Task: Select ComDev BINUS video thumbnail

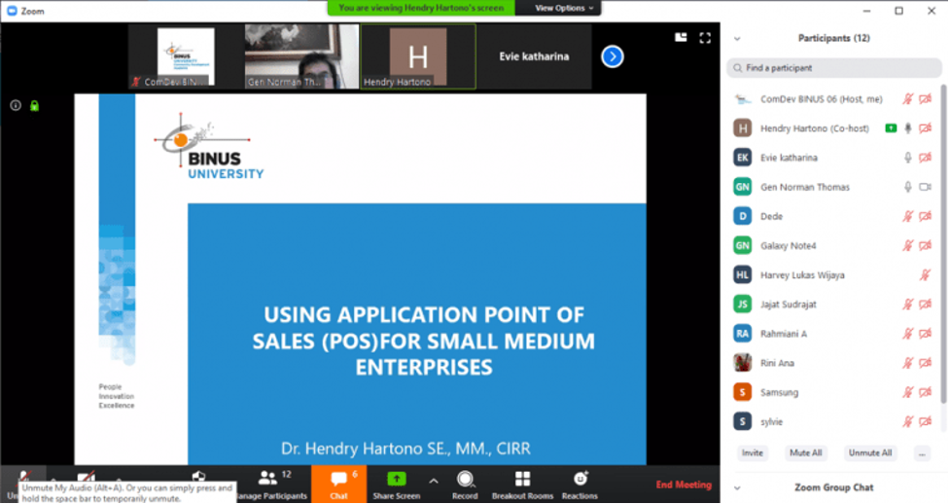Action: pyautogui.click(x=186, y=57)
